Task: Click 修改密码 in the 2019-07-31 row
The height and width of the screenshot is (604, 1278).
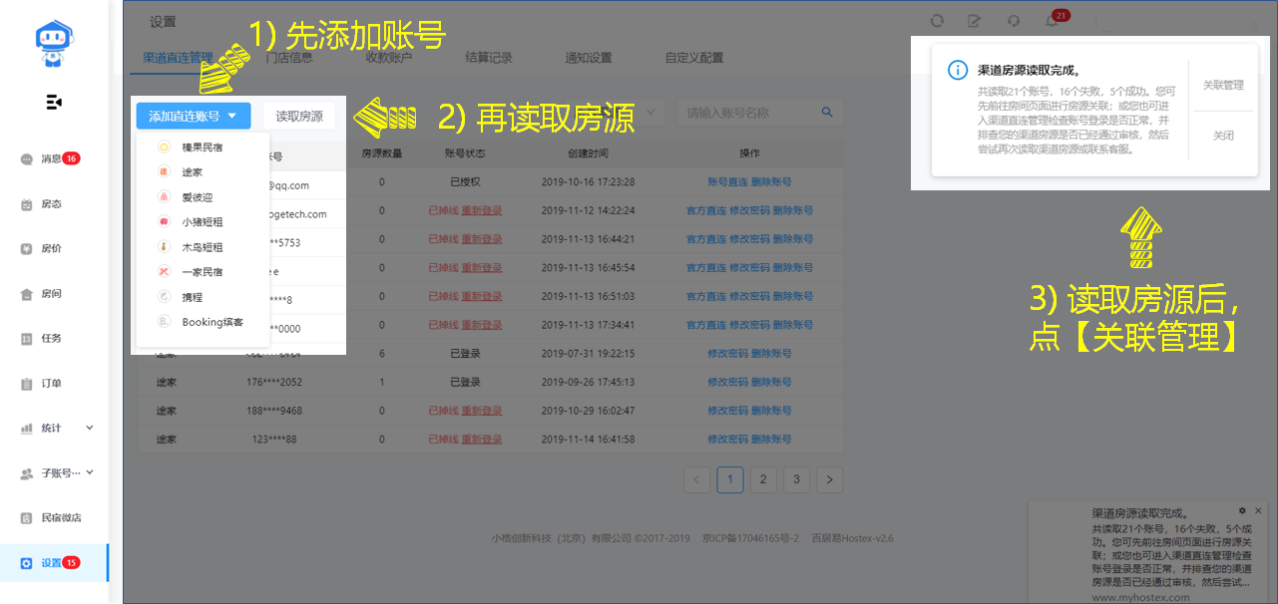Action: point(727,354)
